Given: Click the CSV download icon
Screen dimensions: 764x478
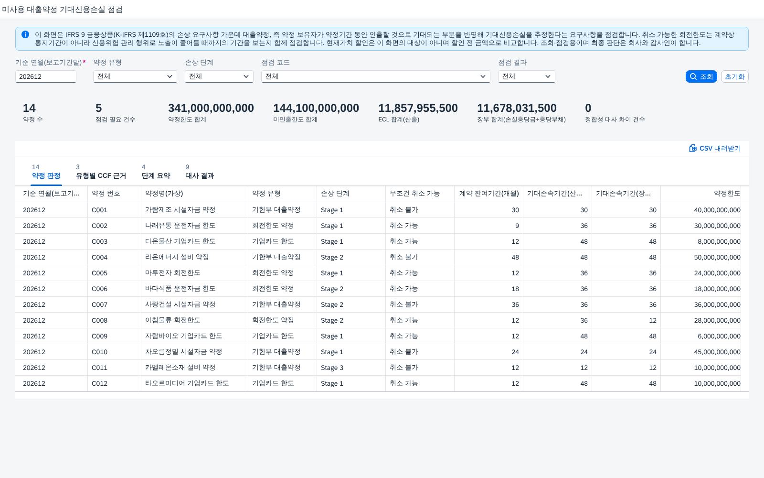Looking at the screenshot, I should click(x=693, y=148).
